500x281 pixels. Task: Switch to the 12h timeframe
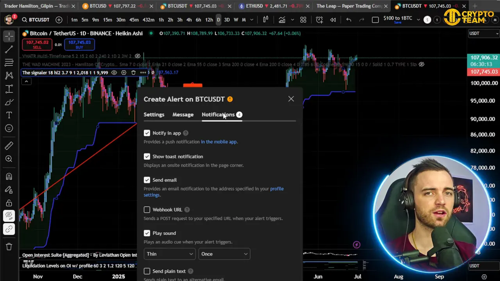click(209, 20)
